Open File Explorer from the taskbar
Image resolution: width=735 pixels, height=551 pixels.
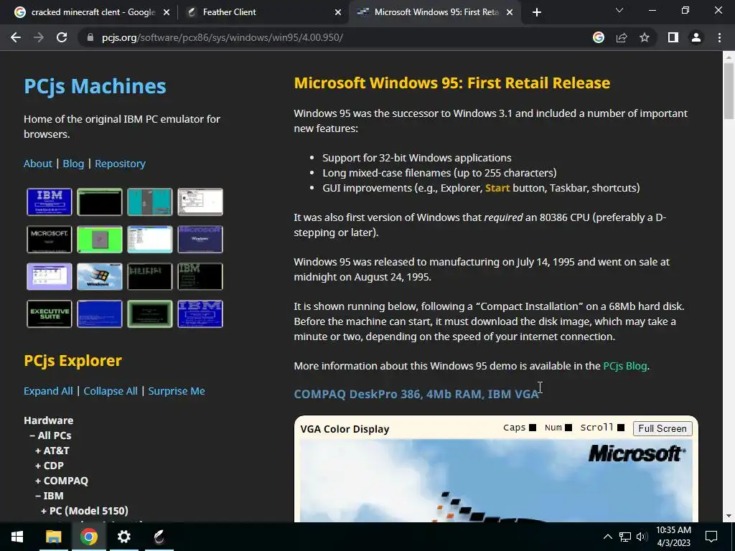[x=53, y=537]
